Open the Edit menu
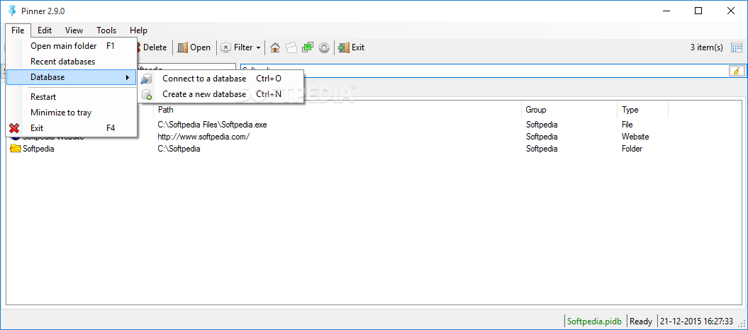The height and width of the screenshot is (330, 748). (x=45, y=30)
